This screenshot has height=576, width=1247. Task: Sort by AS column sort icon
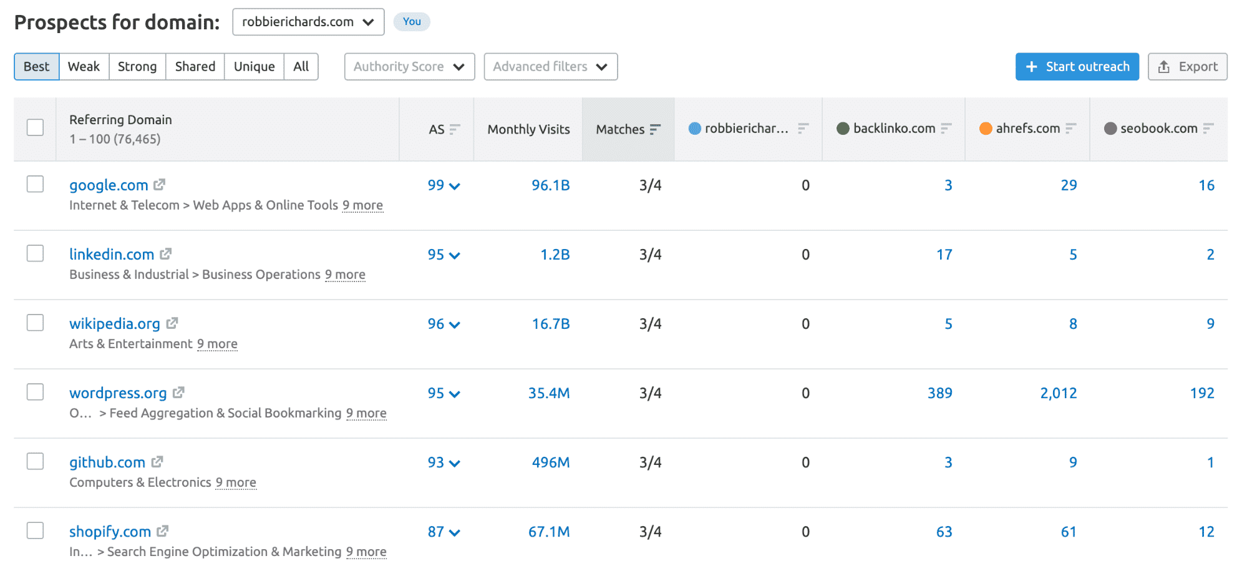coord(455,129)
